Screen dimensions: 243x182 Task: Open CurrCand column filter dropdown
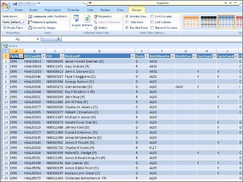(x=214, y=56)
